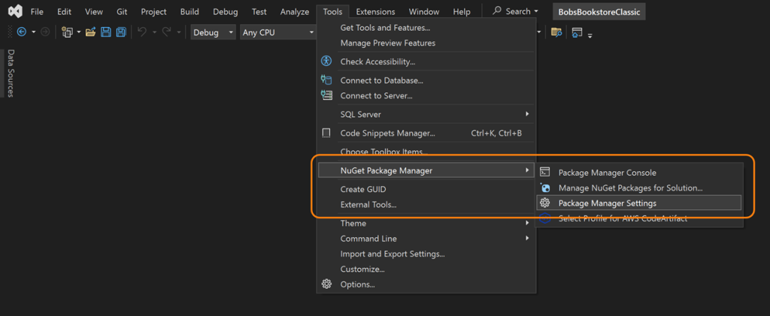Open the Git menu
This screenshot has height=316, width=770.
[x=123, y=11]
